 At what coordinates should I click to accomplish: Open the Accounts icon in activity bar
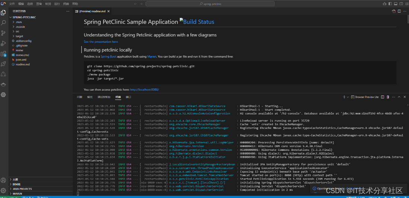3,180
